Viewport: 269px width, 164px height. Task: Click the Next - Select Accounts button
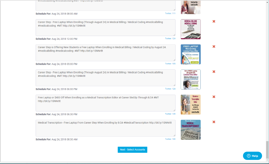[132, 150]
